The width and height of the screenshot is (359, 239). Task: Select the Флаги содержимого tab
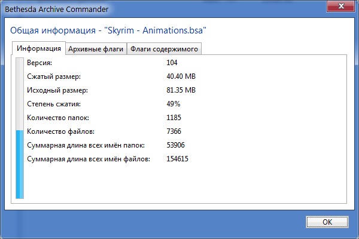(164, 50)
